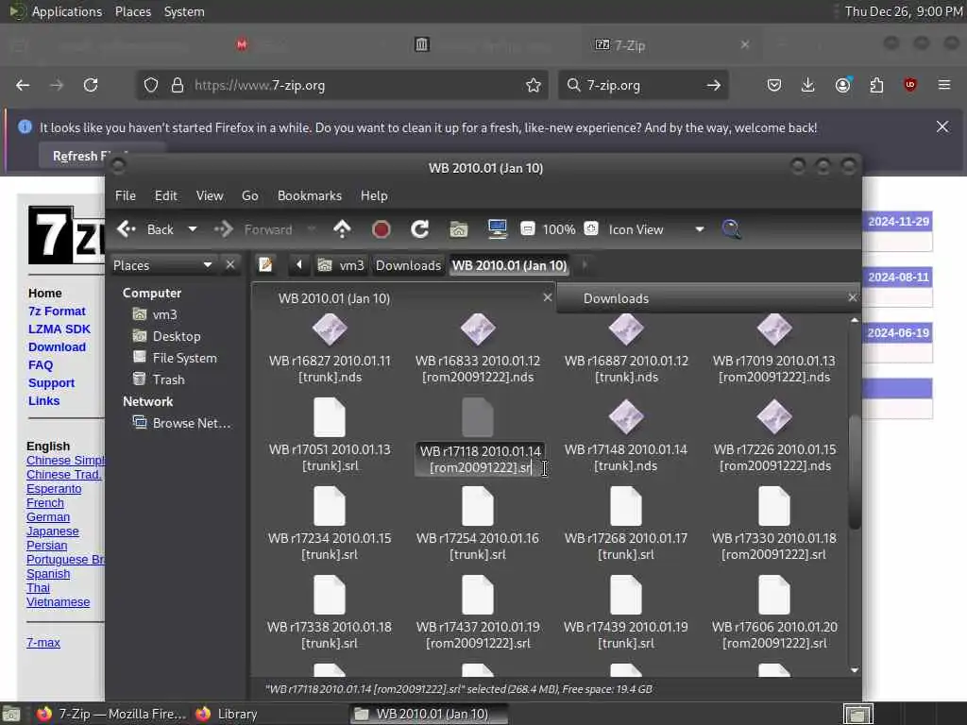This screenshot has width=967, height=725.
Task: Open Firefox downloads panel icon
Action: click(x=808, y=85)
